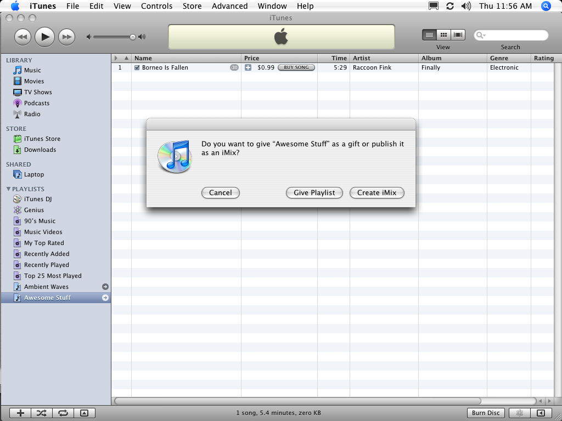Screen dimensions: 562x421
Task: Select the iTunes DJ playlist
Action: [38, 199]
